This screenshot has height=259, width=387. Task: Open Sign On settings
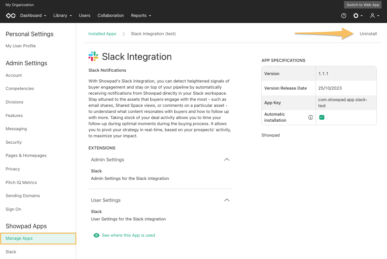point(13,209)
